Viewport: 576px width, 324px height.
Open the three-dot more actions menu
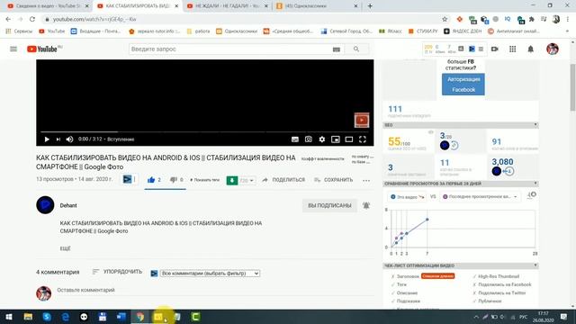pos(366,180)
